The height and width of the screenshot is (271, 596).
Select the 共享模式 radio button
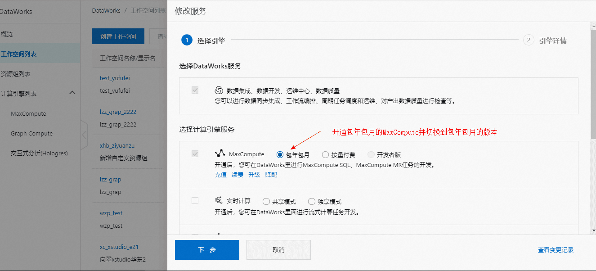click(266, 201)
